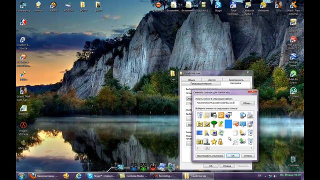Switch to the Общие tab
320x180 pixels.
click(191, 80)
